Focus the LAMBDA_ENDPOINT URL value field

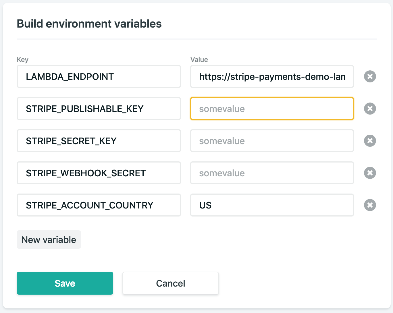point(272,76)
